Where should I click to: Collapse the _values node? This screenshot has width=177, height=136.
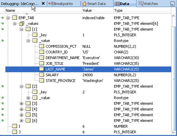[x=15, y=24]
